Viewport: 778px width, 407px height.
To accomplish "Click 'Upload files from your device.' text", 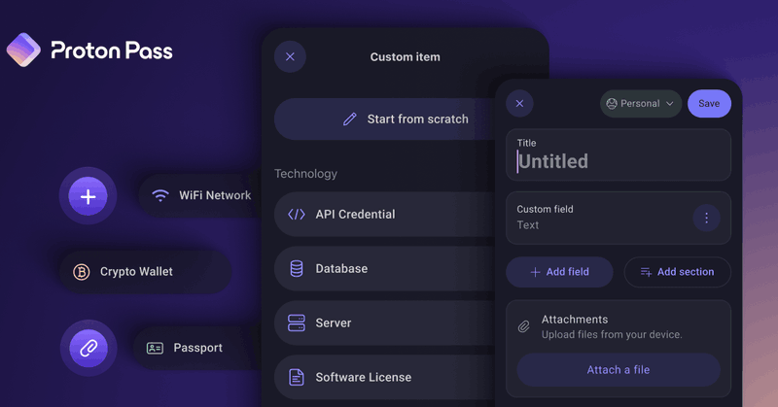I will click(612, 334).
